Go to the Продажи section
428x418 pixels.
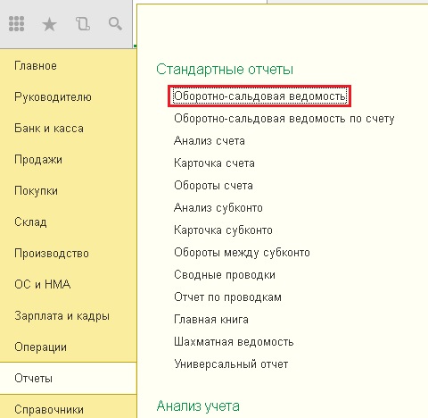click(38, 160)
